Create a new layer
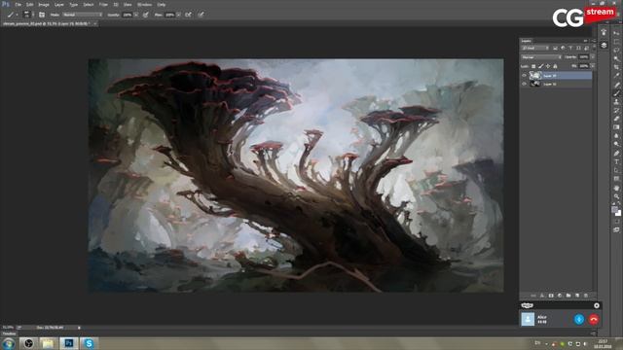The width and height of the screenshot is (623, 350). click(577, 296)
